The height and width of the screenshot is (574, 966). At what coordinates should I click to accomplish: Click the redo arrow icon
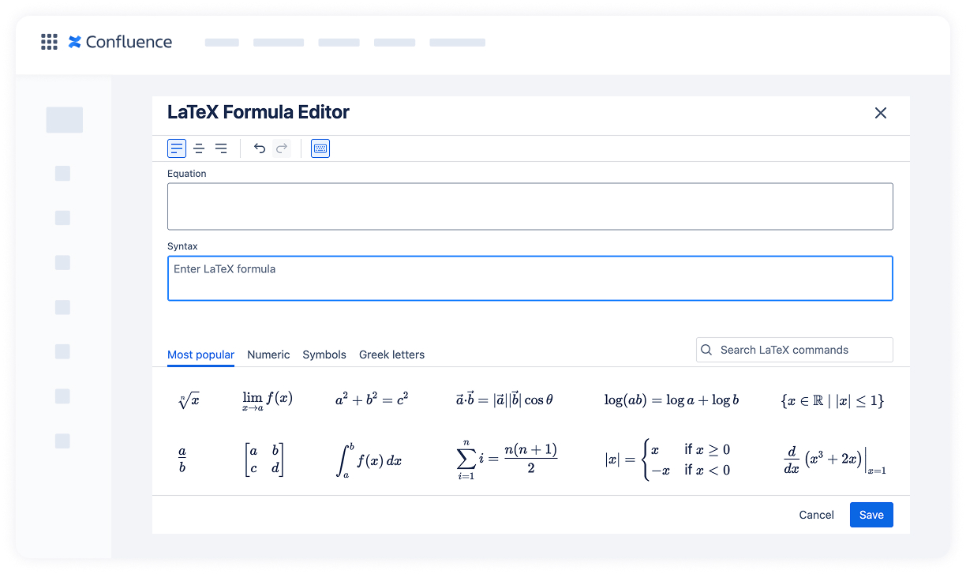[282, 148]
